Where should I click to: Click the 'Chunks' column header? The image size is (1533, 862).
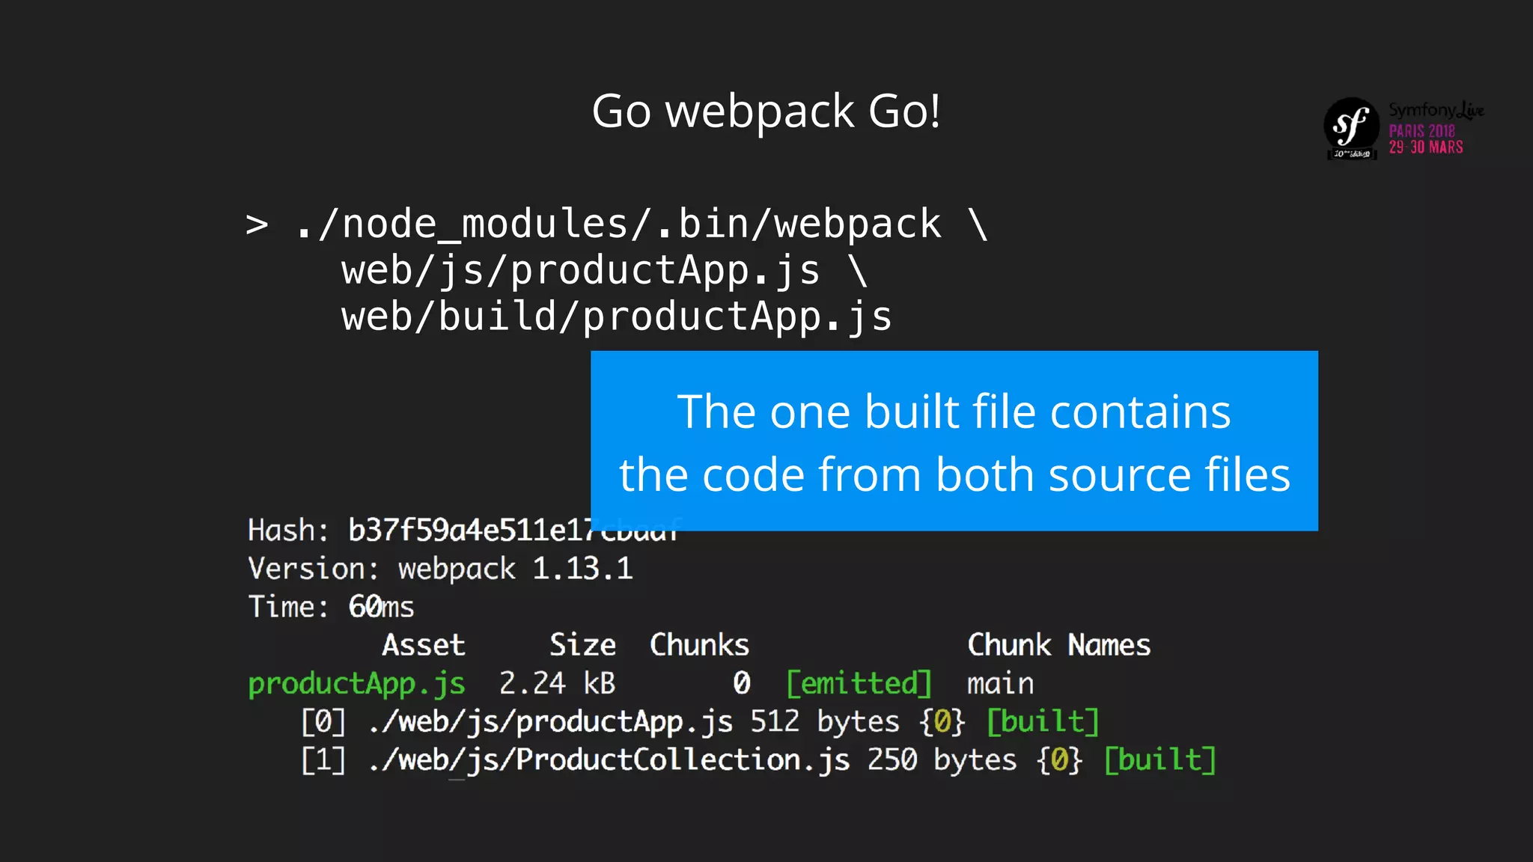(699, 645)
